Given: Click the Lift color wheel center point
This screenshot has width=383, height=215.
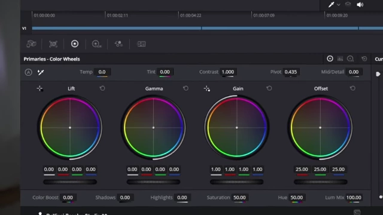Looking at the screenshot, I should [x=70, y=127].
